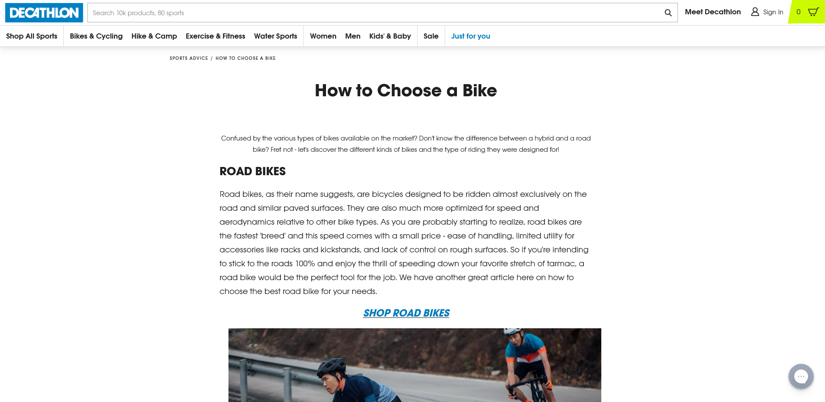Select Water Sports category

pos(276,36)
